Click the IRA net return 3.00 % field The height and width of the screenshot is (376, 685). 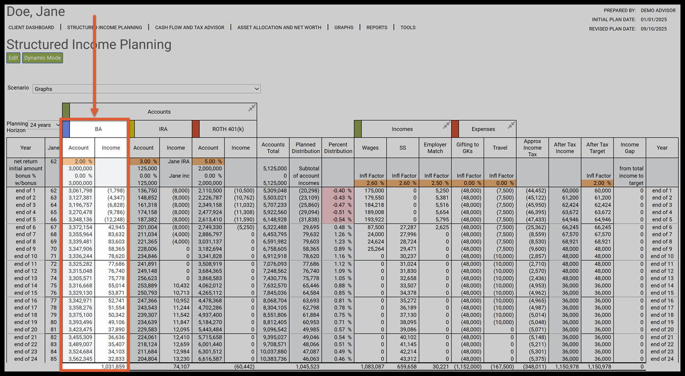(x=143, y=161)
